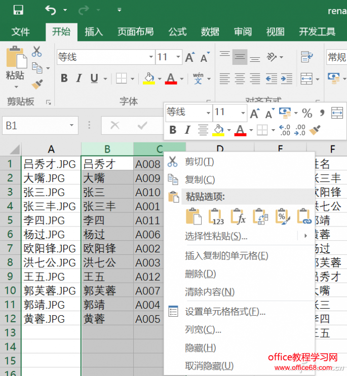This screenshot has height=376, width=347.
Task: Click the Merge and Center icon in the ribbon
Action: (x=307, y=79)
